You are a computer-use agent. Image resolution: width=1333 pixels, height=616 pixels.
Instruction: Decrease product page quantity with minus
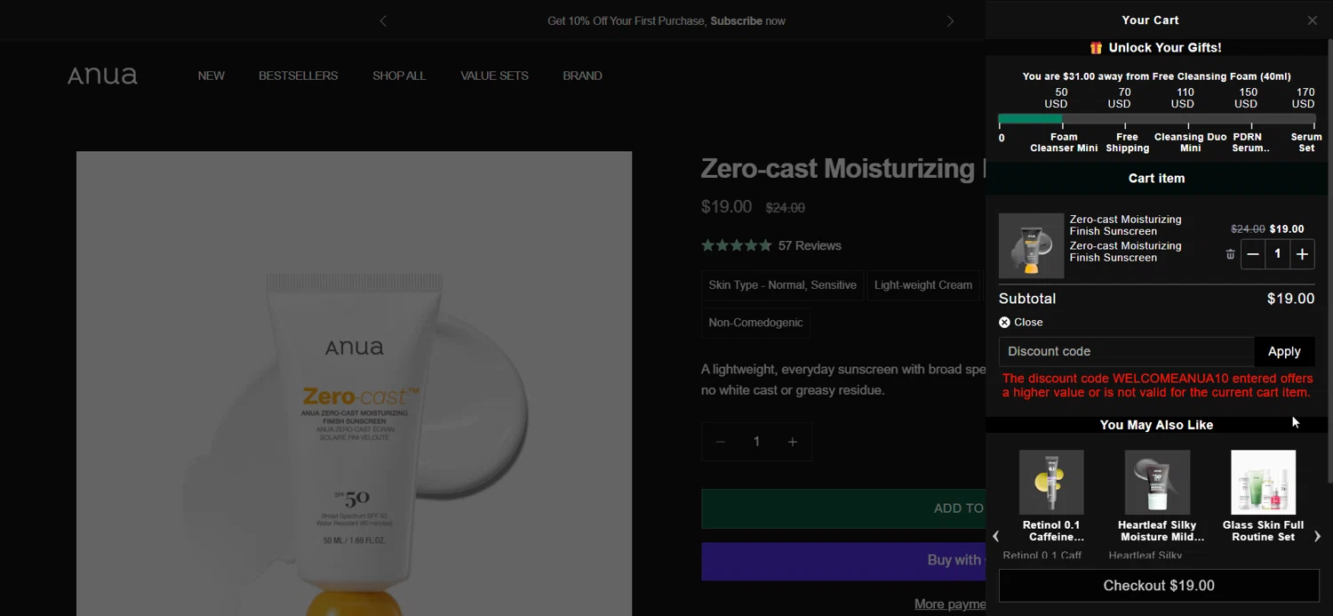[721, 442]
